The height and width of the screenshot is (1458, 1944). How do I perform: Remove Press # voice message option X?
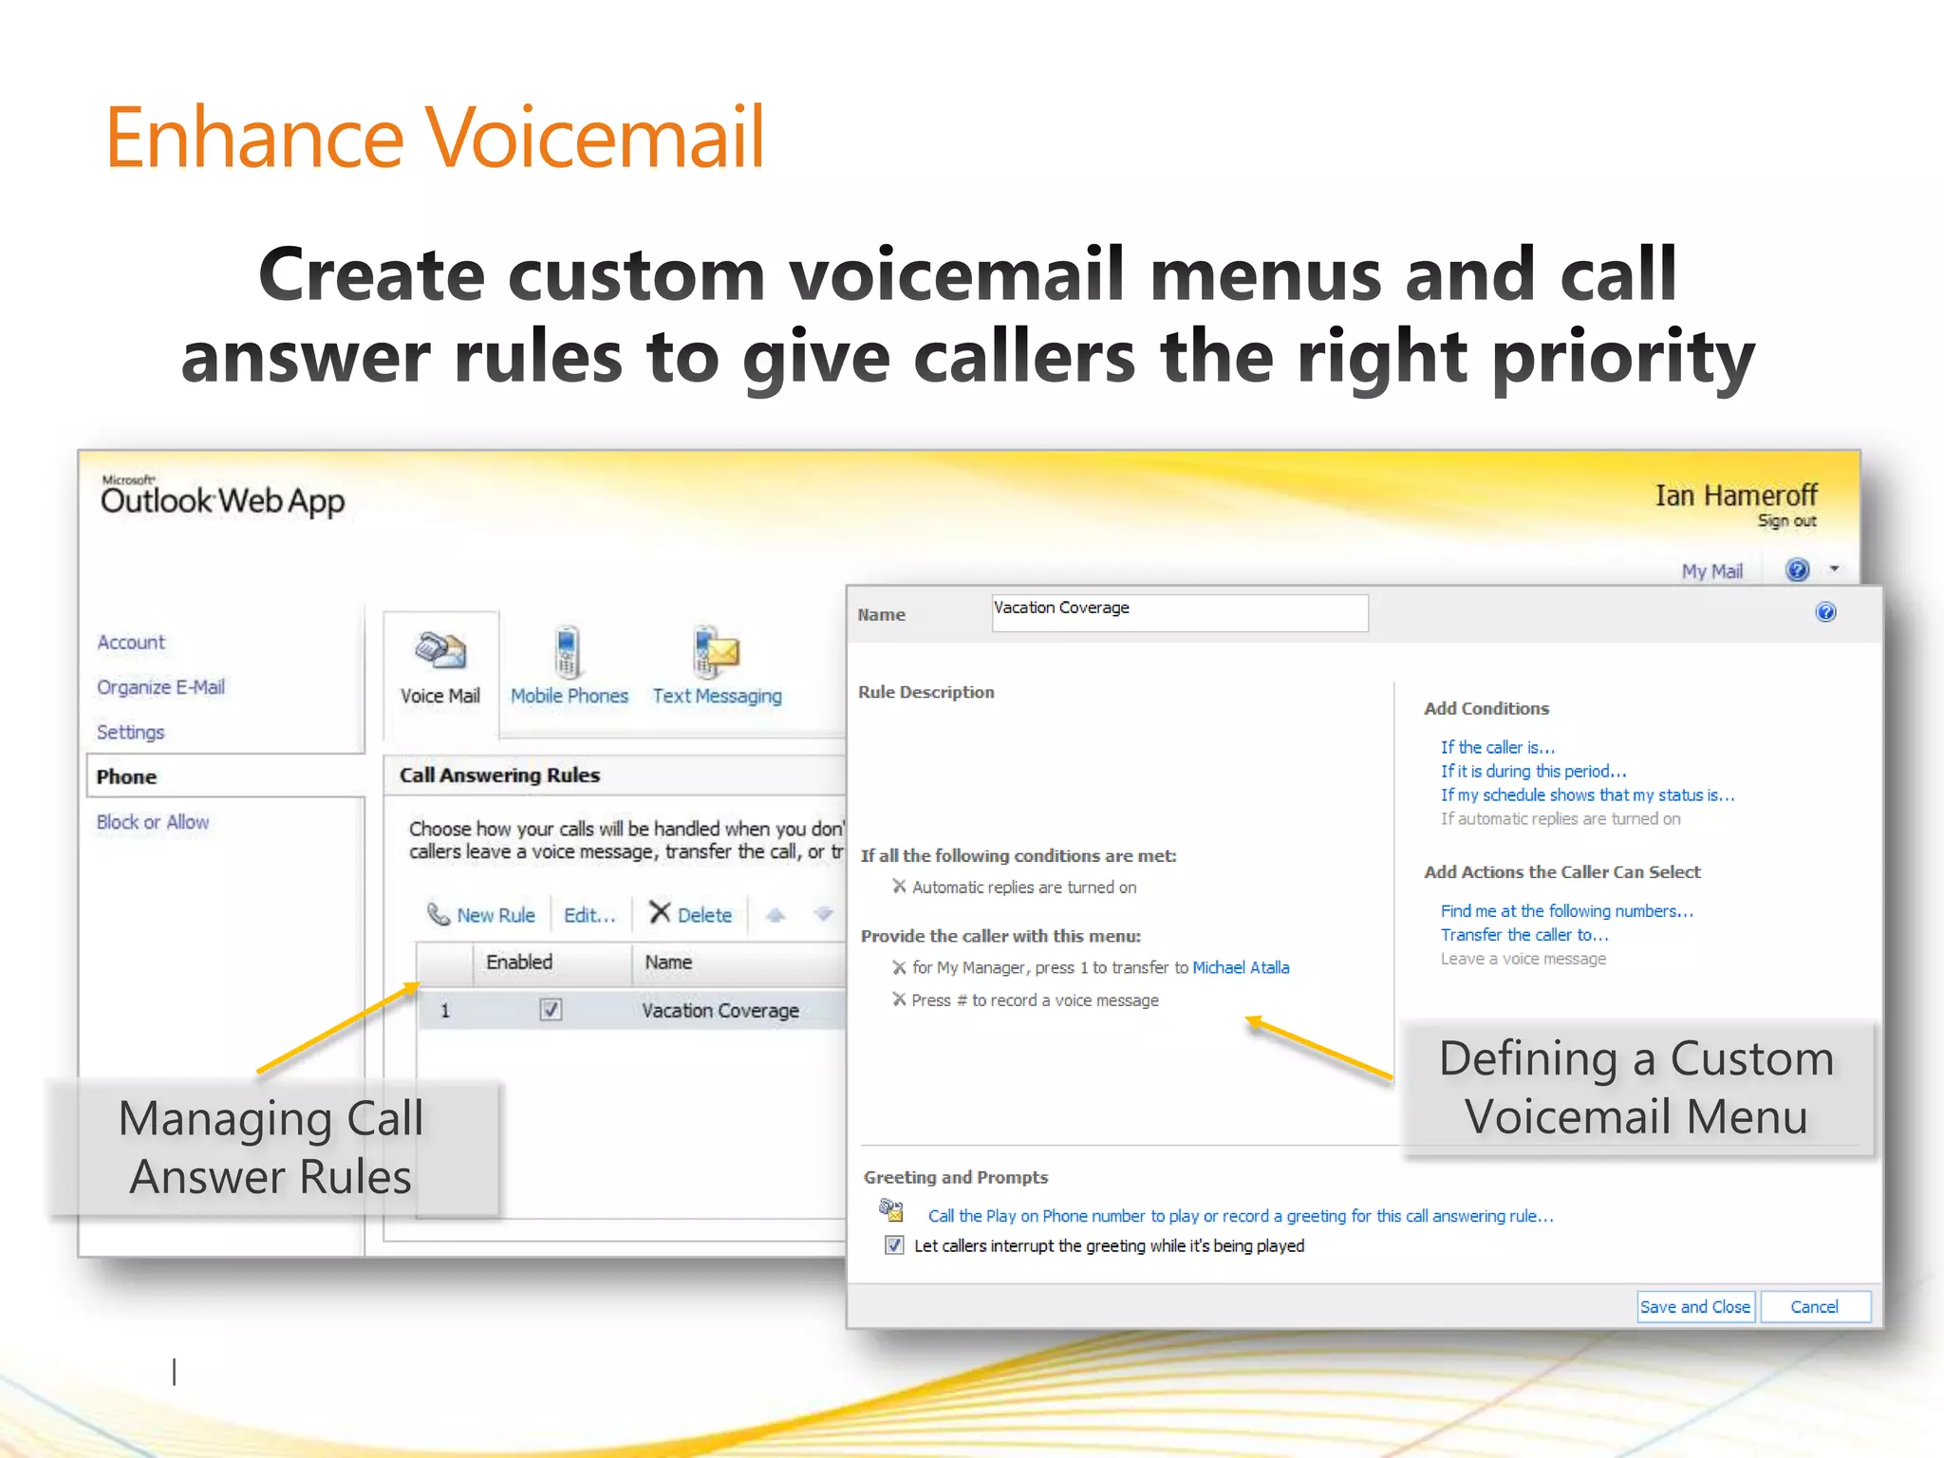[899, 1000]
